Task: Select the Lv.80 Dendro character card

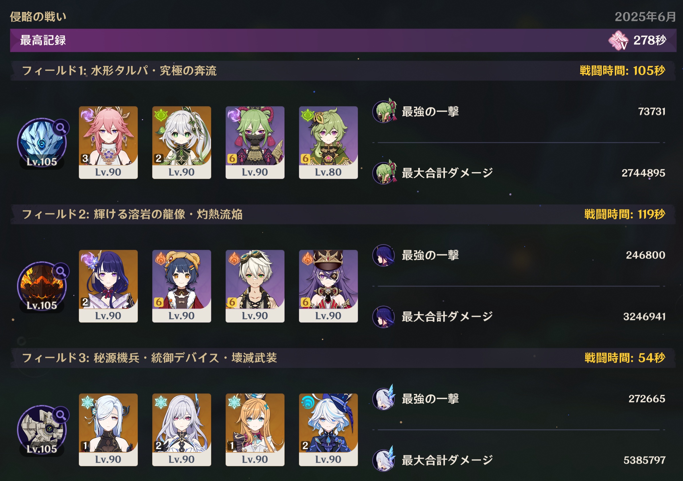Action: pos(328,142)
